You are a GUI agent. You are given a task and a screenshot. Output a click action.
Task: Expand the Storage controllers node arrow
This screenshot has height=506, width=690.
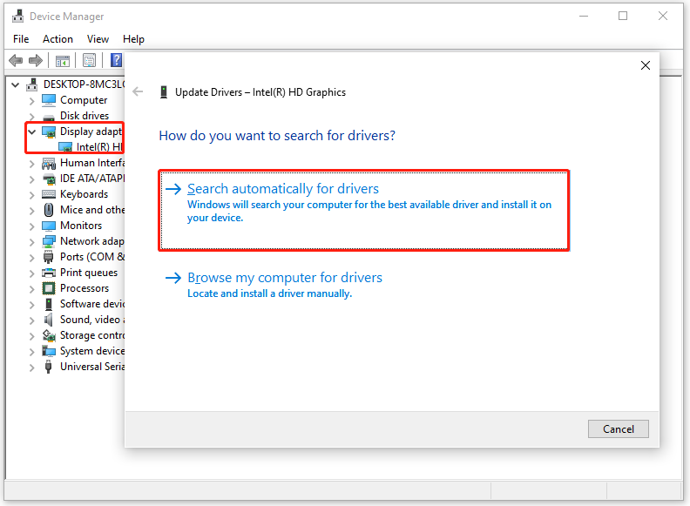31,336
